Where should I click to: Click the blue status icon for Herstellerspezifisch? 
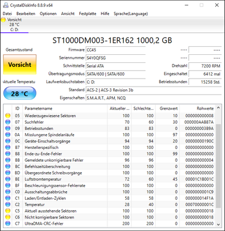tap(7, 147)
